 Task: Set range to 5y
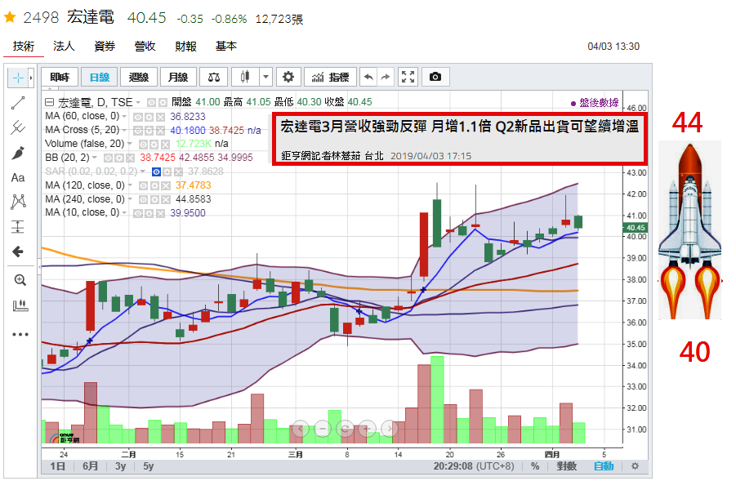click(149, 466)
